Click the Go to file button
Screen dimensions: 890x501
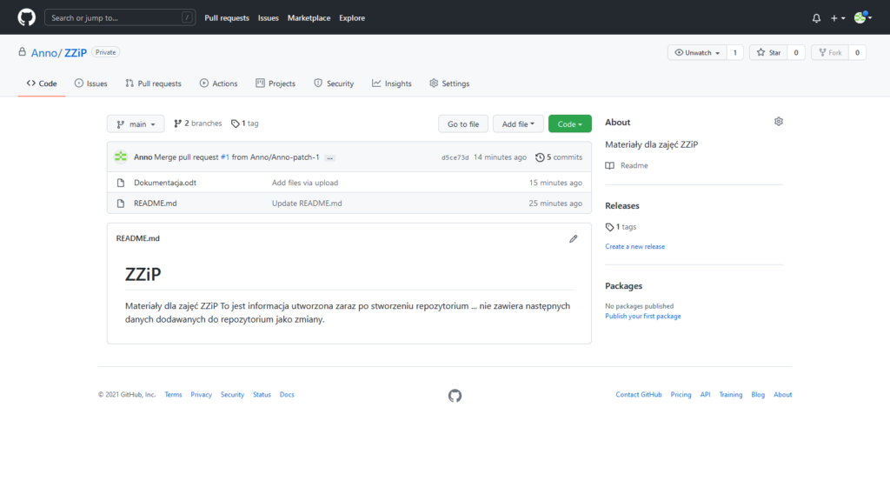(463, 124)
